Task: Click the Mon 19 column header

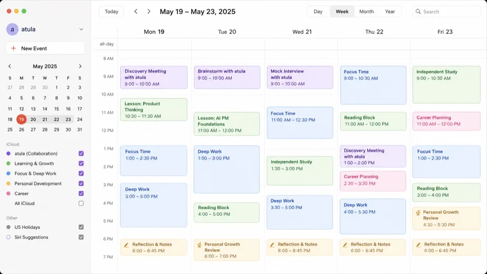Action: [154, 31]
